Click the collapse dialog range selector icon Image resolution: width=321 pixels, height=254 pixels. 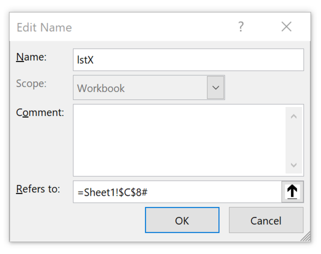click(292, 192)
